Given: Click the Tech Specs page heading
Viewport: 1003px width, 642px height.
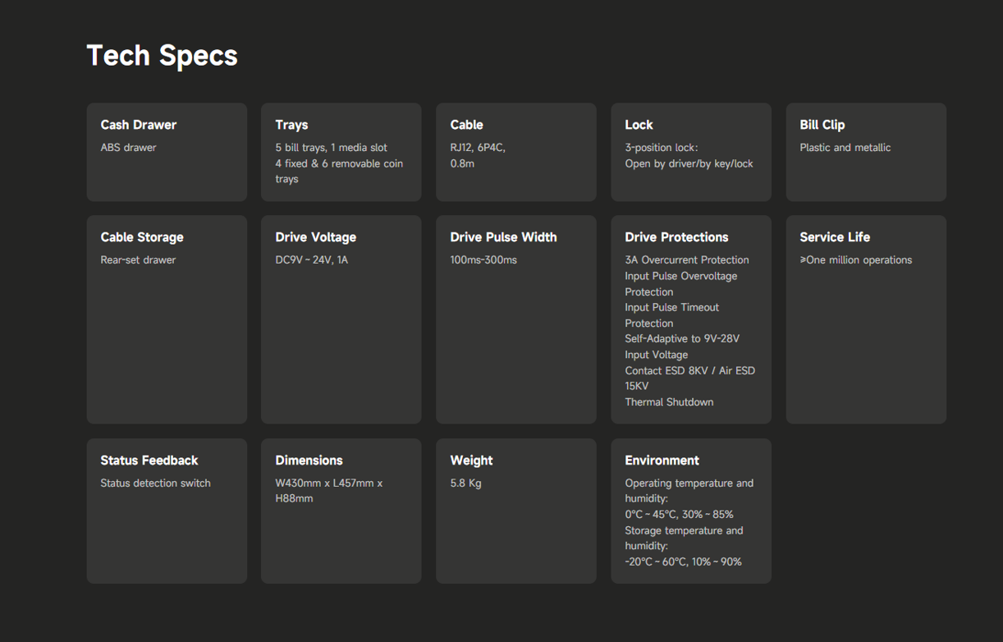Looking at the screenshot, I should point(162,55).
